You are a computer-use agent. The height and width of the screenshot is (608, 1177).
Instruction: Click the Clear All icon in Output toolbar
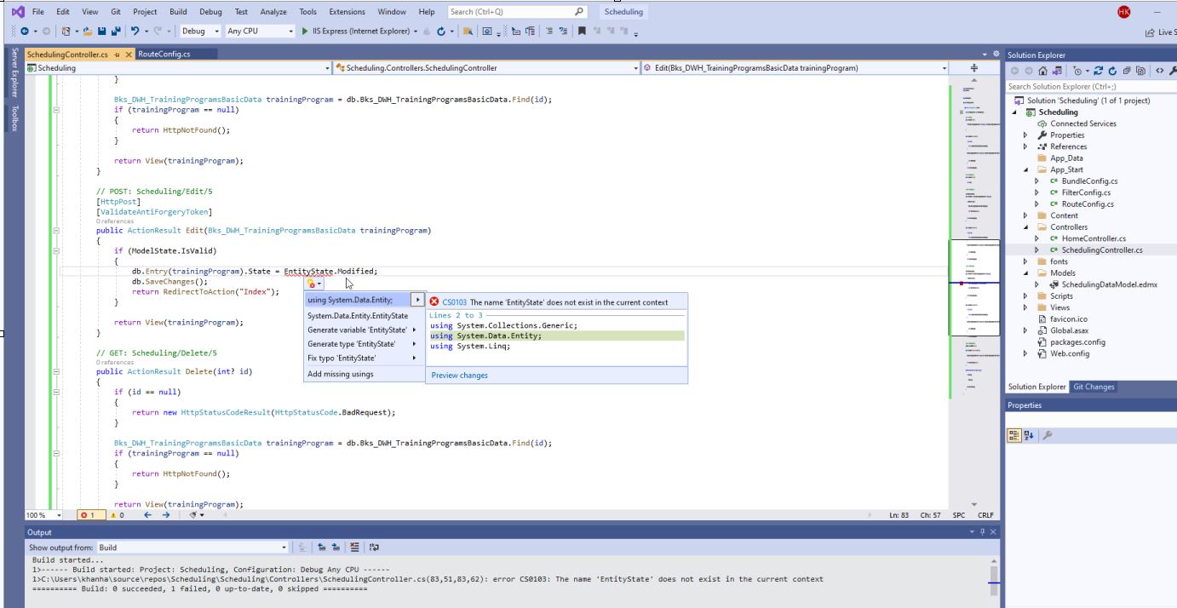[355, 548]
